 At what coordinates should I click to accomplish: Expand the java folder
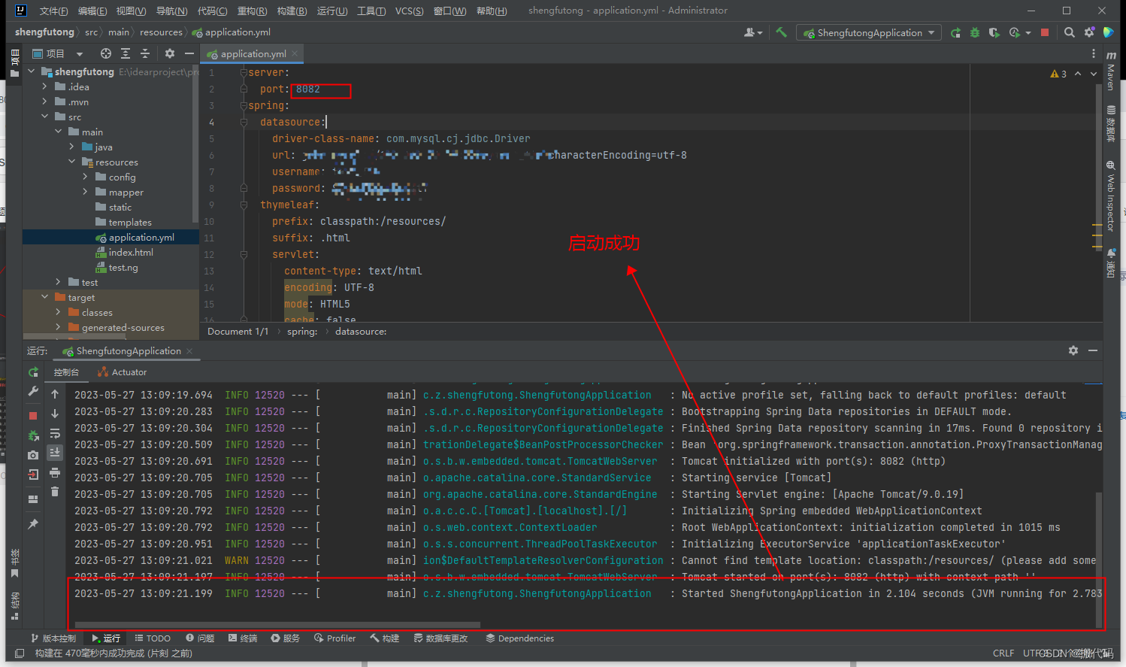tap(72, 147)
